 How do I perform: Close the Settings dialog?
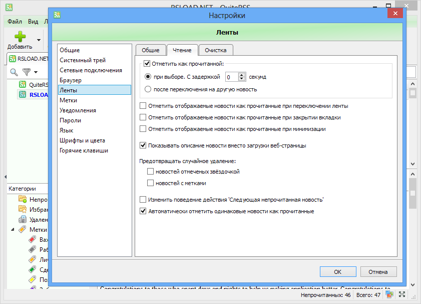(395, 13)
